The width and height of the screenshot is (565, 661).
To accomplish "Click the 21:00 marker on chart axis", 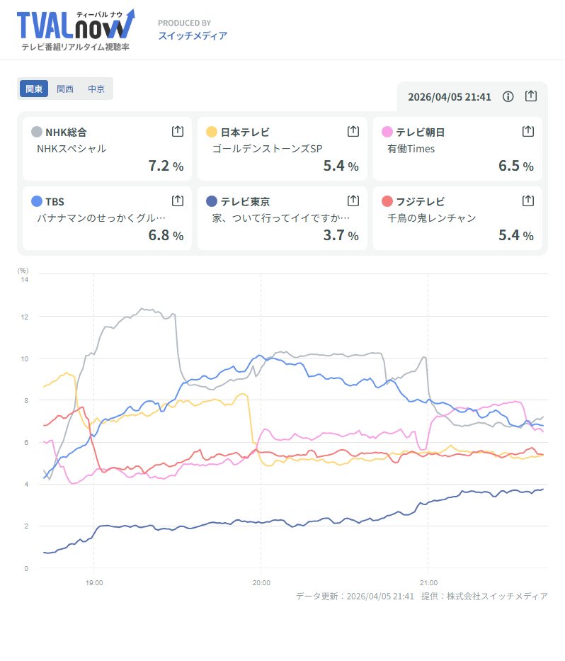I will pyautogui.click(x=428, y=582).
